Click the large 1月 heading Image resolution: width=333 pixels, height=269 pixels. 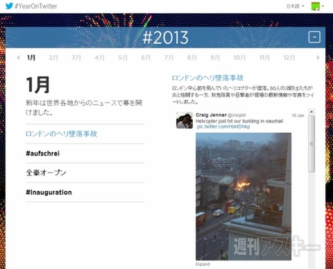point(38,85)
